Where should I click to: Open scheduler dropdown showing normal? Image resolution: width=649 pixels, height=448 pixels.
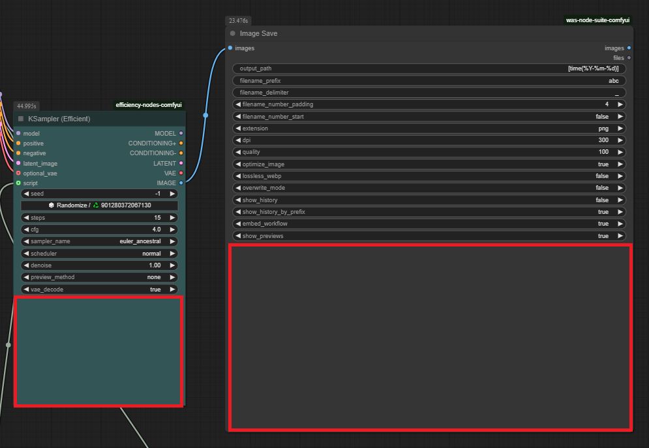click(99, 253)
